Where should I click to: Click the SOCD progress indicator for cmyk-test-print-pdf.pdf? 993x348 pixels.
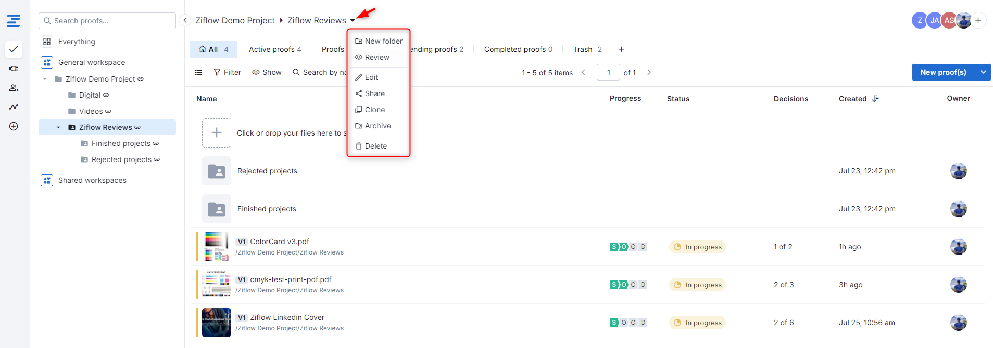click(629, 285)
